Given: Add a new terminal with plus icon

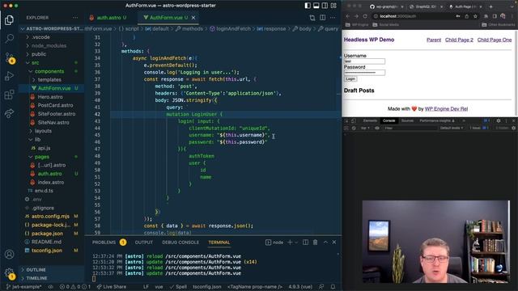Looking at the screenshot, I should pyautogui.click(x=290, y=242).
